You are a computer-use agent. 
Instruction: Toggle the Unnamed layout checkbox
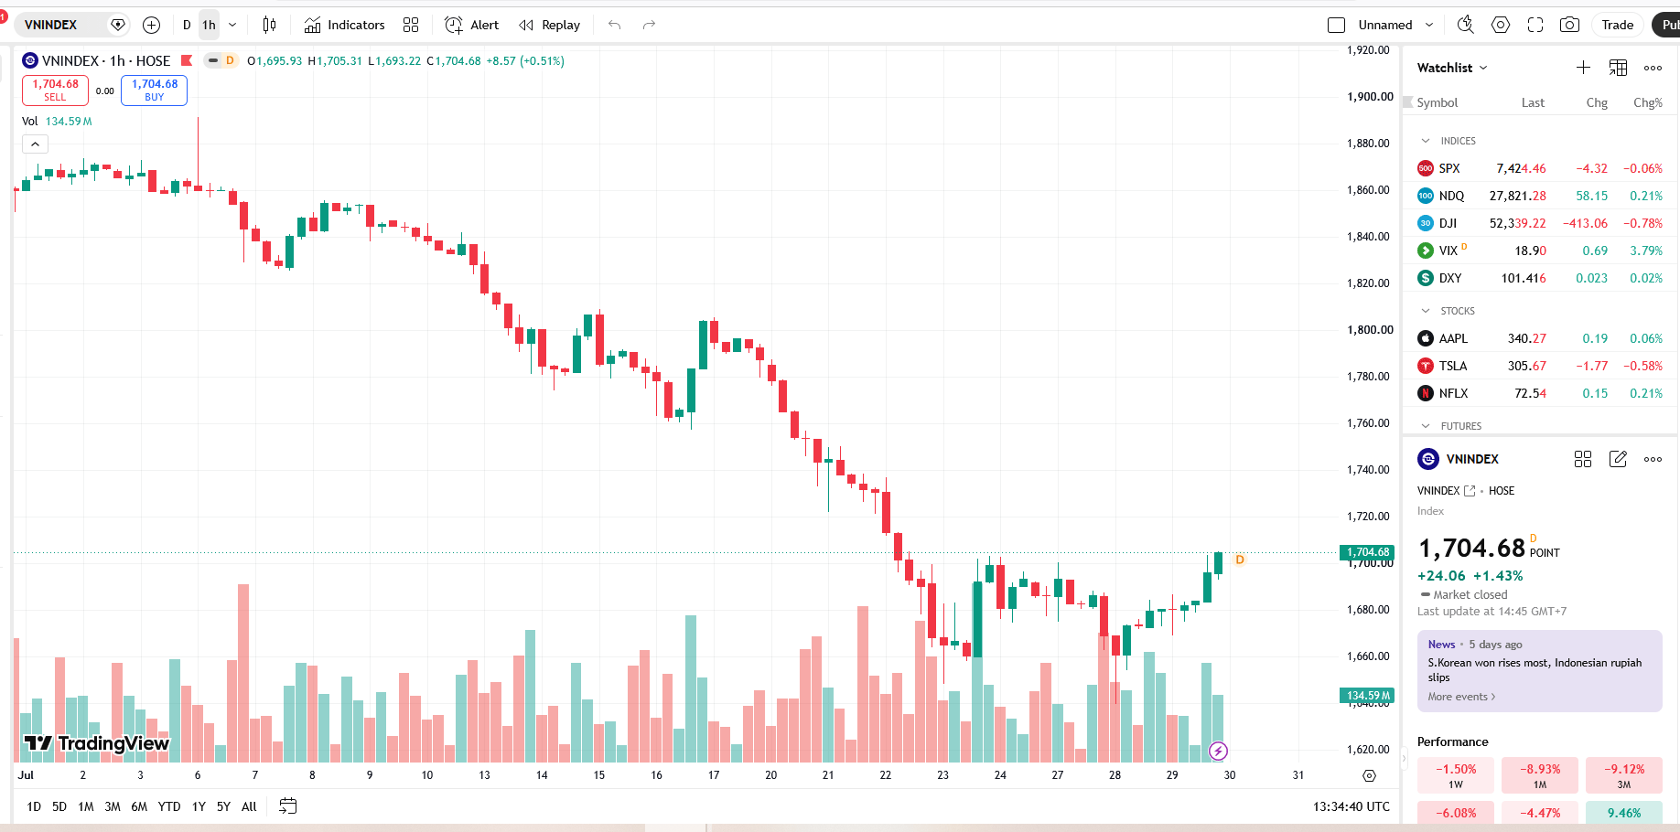(1336, 25)
